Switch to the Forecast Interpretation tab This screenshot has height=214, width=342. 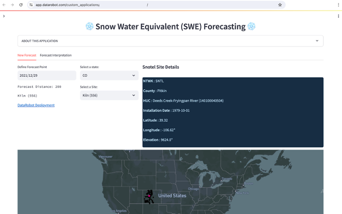(55, 55)
